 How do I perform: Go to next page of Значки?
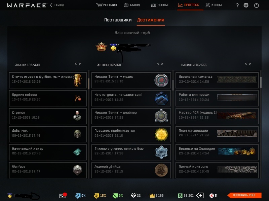tap(80, 64)
